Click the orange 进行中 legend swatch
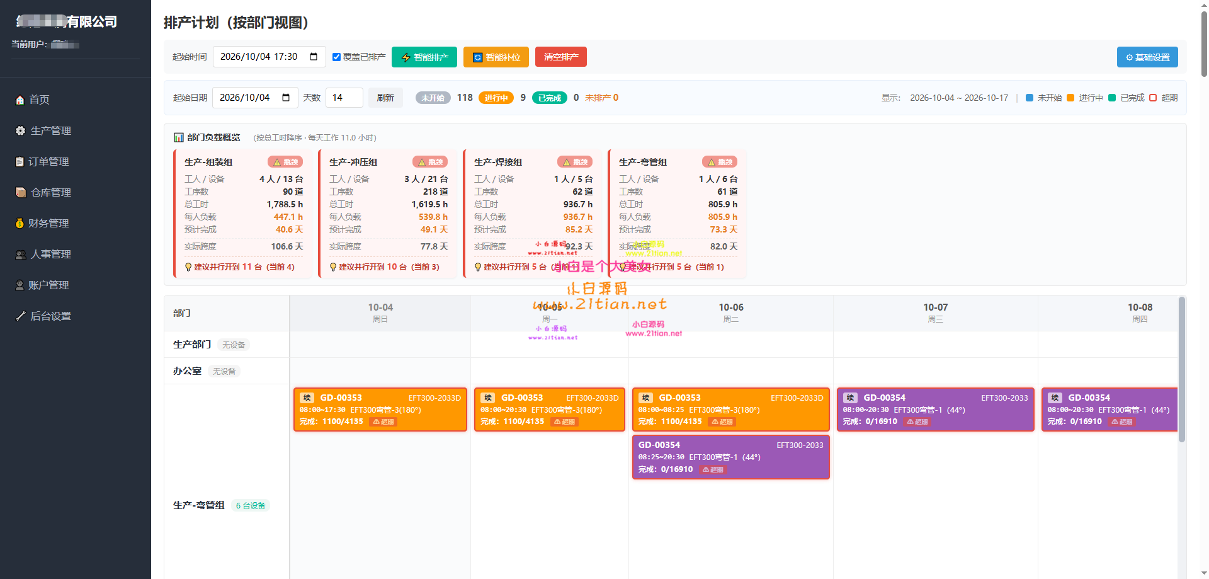Image resolution: width=1209 pixels, height=579 pixels. click(1070, 98)
